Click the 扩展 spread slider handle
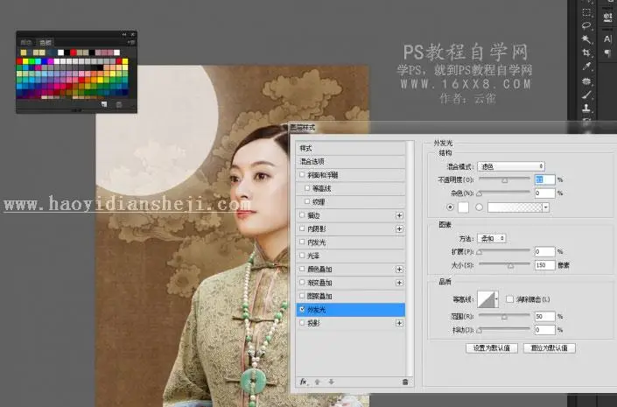 (x=480, y=252)
